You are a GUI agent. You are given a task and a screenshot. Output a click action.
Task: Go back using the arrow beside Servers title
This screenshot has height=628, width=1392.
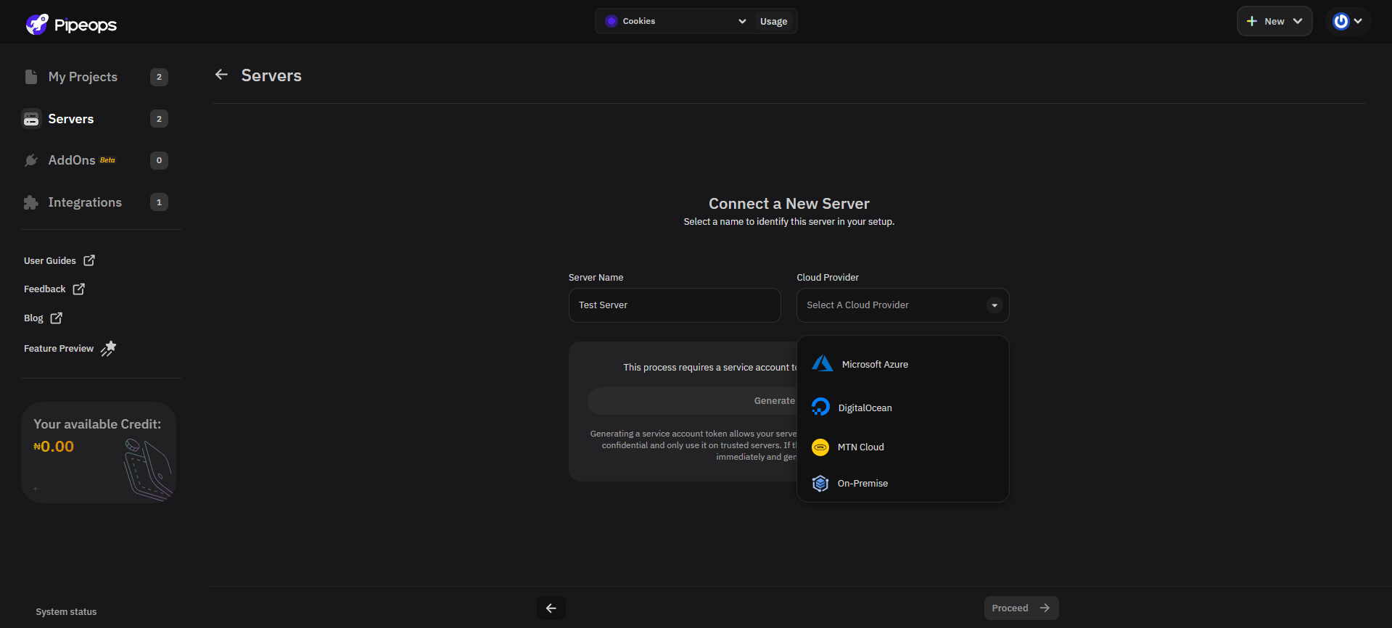coord(222,75)
